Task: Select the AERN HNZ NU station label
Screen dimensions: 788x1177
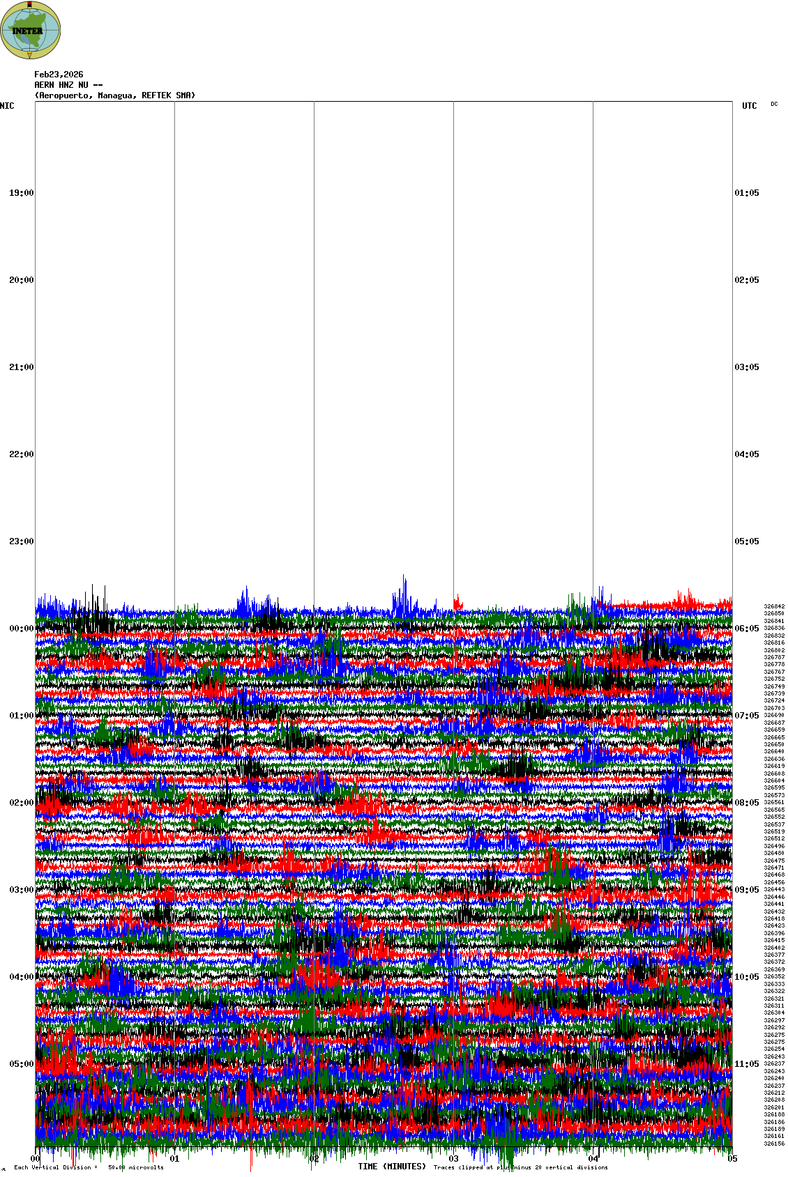Action: point(68,85)
